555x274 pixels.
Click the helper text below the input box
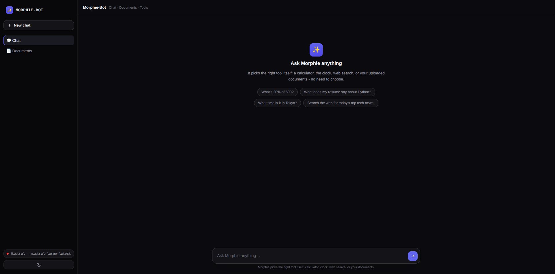[316, 267]
